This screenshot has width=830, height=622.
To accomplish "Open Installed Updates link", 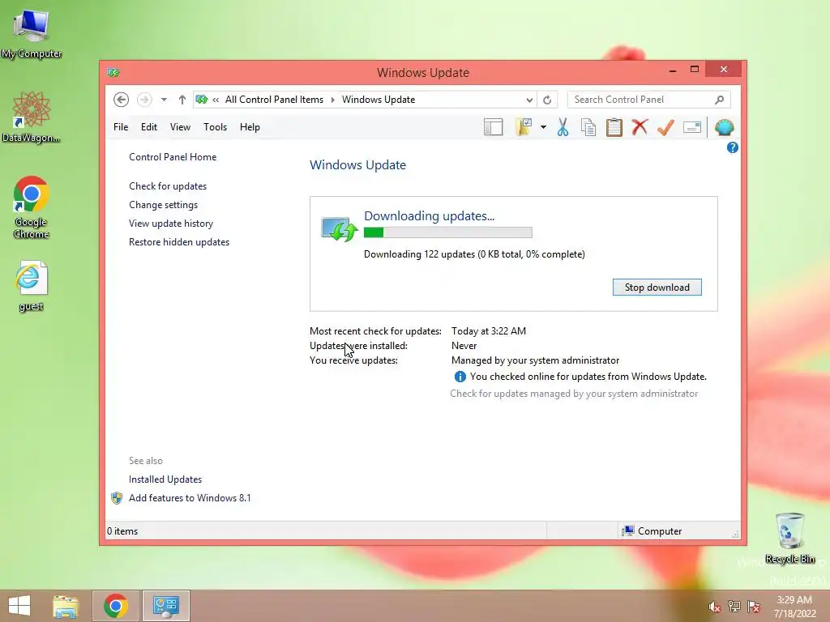I will tap(165, 479).
